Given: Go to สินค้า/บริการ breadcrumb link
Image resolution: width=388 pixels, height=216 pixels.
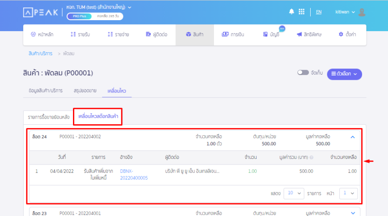Looking at the screenshot, I should [x=40, y=54].
